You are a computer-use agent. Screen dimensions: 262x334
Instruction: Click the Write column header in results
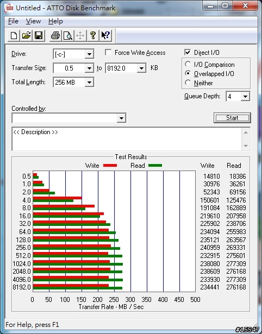point(207,166)
